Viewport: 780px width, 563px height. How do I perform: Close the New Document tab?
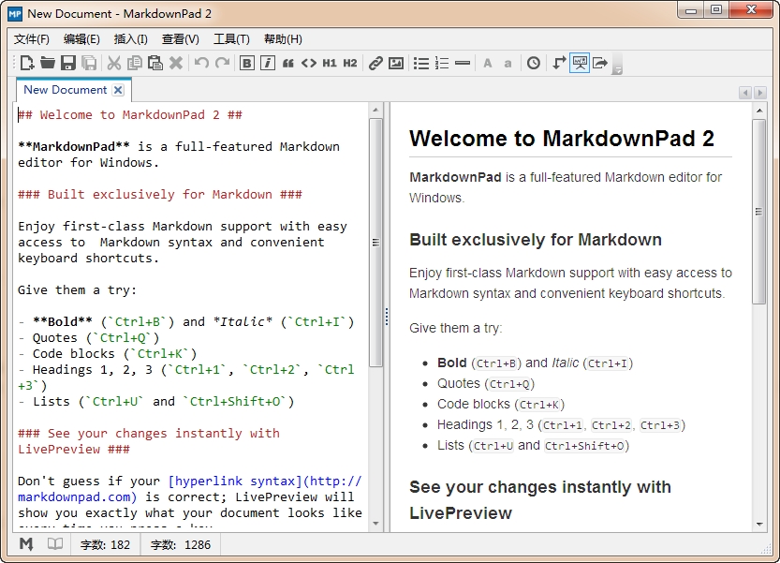coord(118,90)
